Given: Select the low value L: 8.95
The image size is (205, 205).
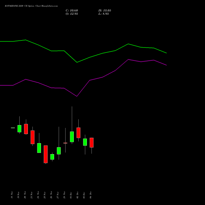Looking at the screenshot, I should (x=104, y=14).
